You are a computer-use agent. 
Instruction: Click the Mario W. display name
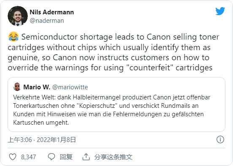click(x=37, y=87)
